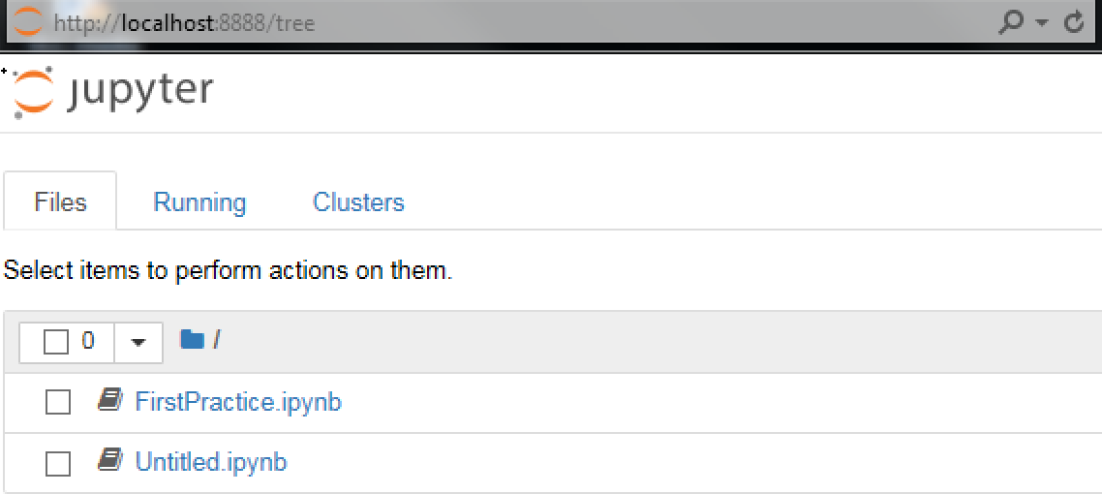This screenshot has height=494, width=1102.
Task: Click the browser refresh icon
Action: (1074, 22)
